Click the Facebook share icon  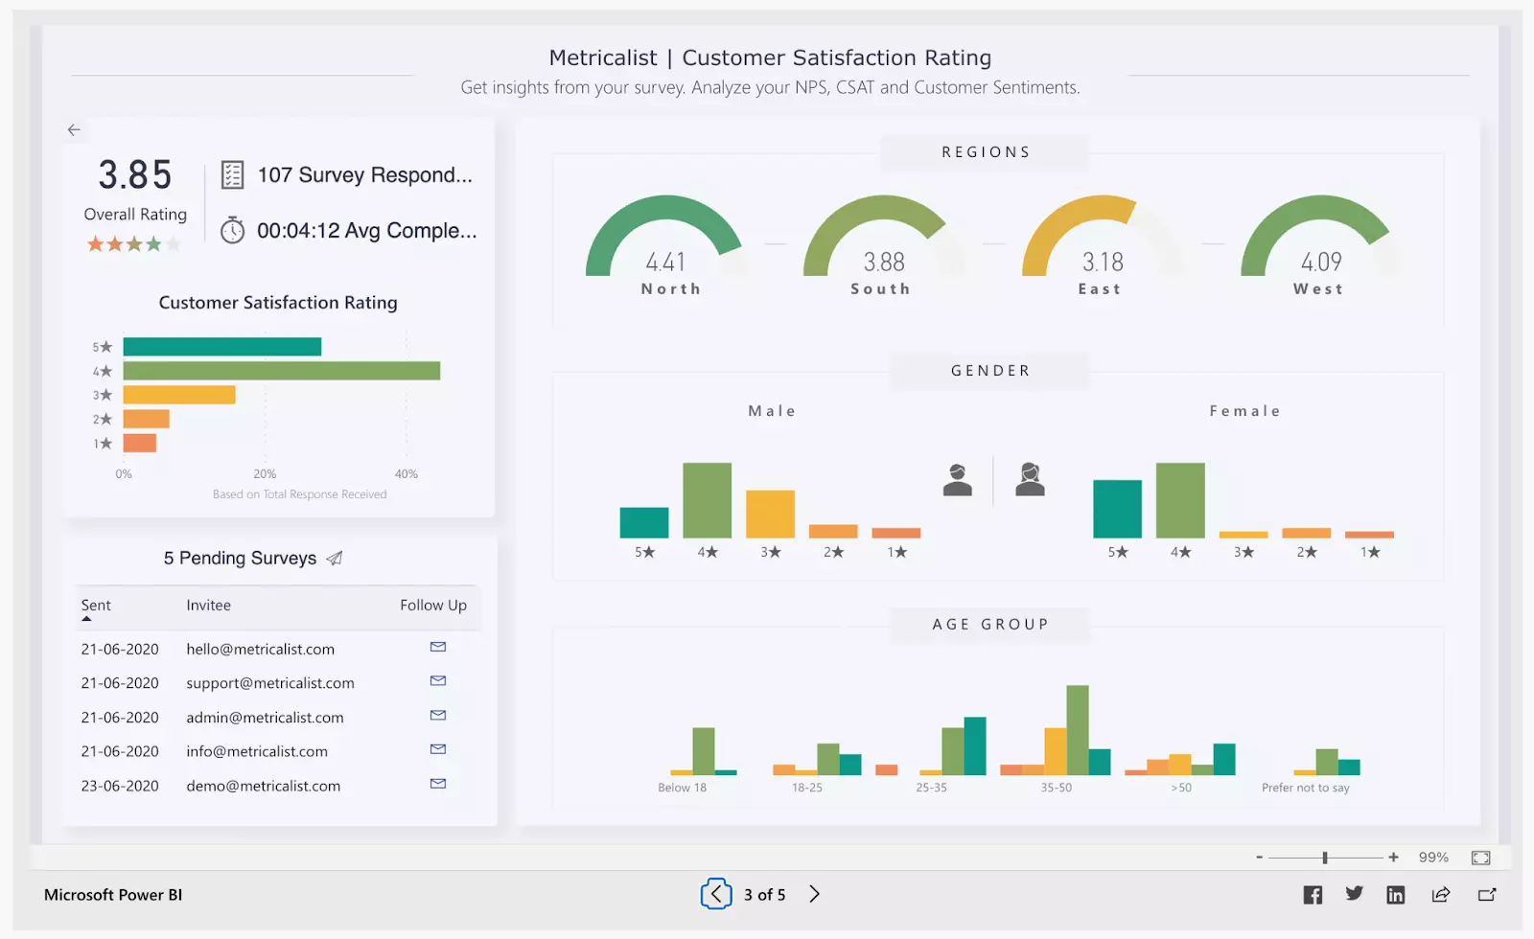(x=1312, y=894)
